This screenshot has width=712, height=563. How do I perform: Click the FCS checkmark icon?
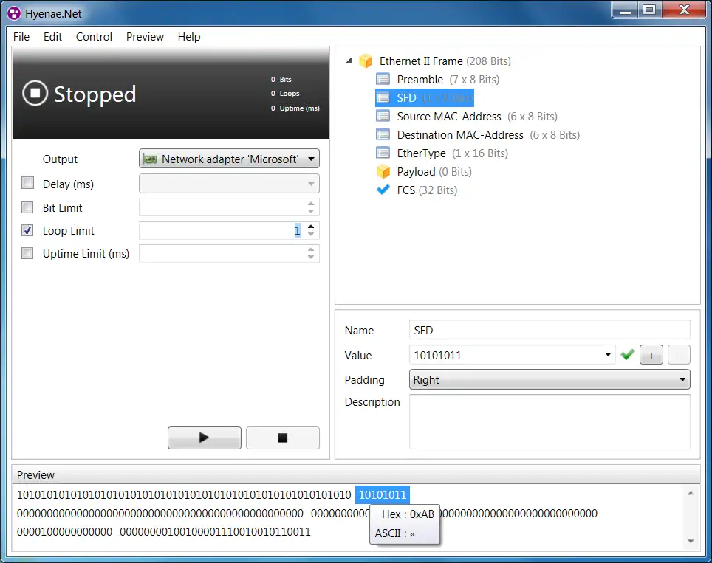383,190
